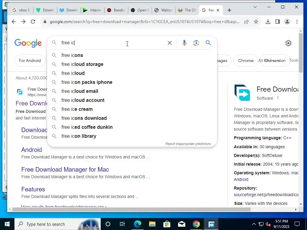
Task: Select the exact 'free icloud' suggestion
Action: click(x=132, y=73)
